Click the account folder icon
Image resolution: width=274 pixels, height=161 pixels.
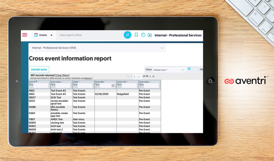point(150,35)
